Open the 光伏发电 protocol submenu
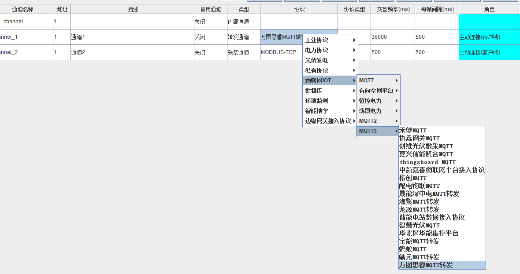Viewport: 520px width, 274px height. tap(330, 60)
